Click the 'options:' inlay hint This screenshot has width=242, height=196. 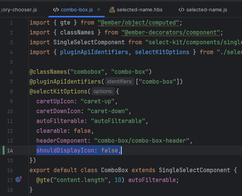103,91
